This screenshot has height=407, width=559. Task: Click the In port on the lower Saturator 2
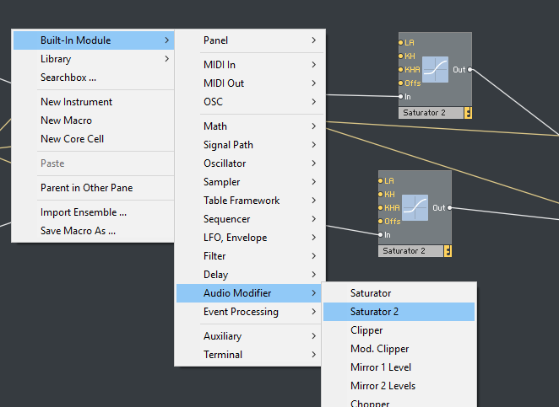(380, 234)
